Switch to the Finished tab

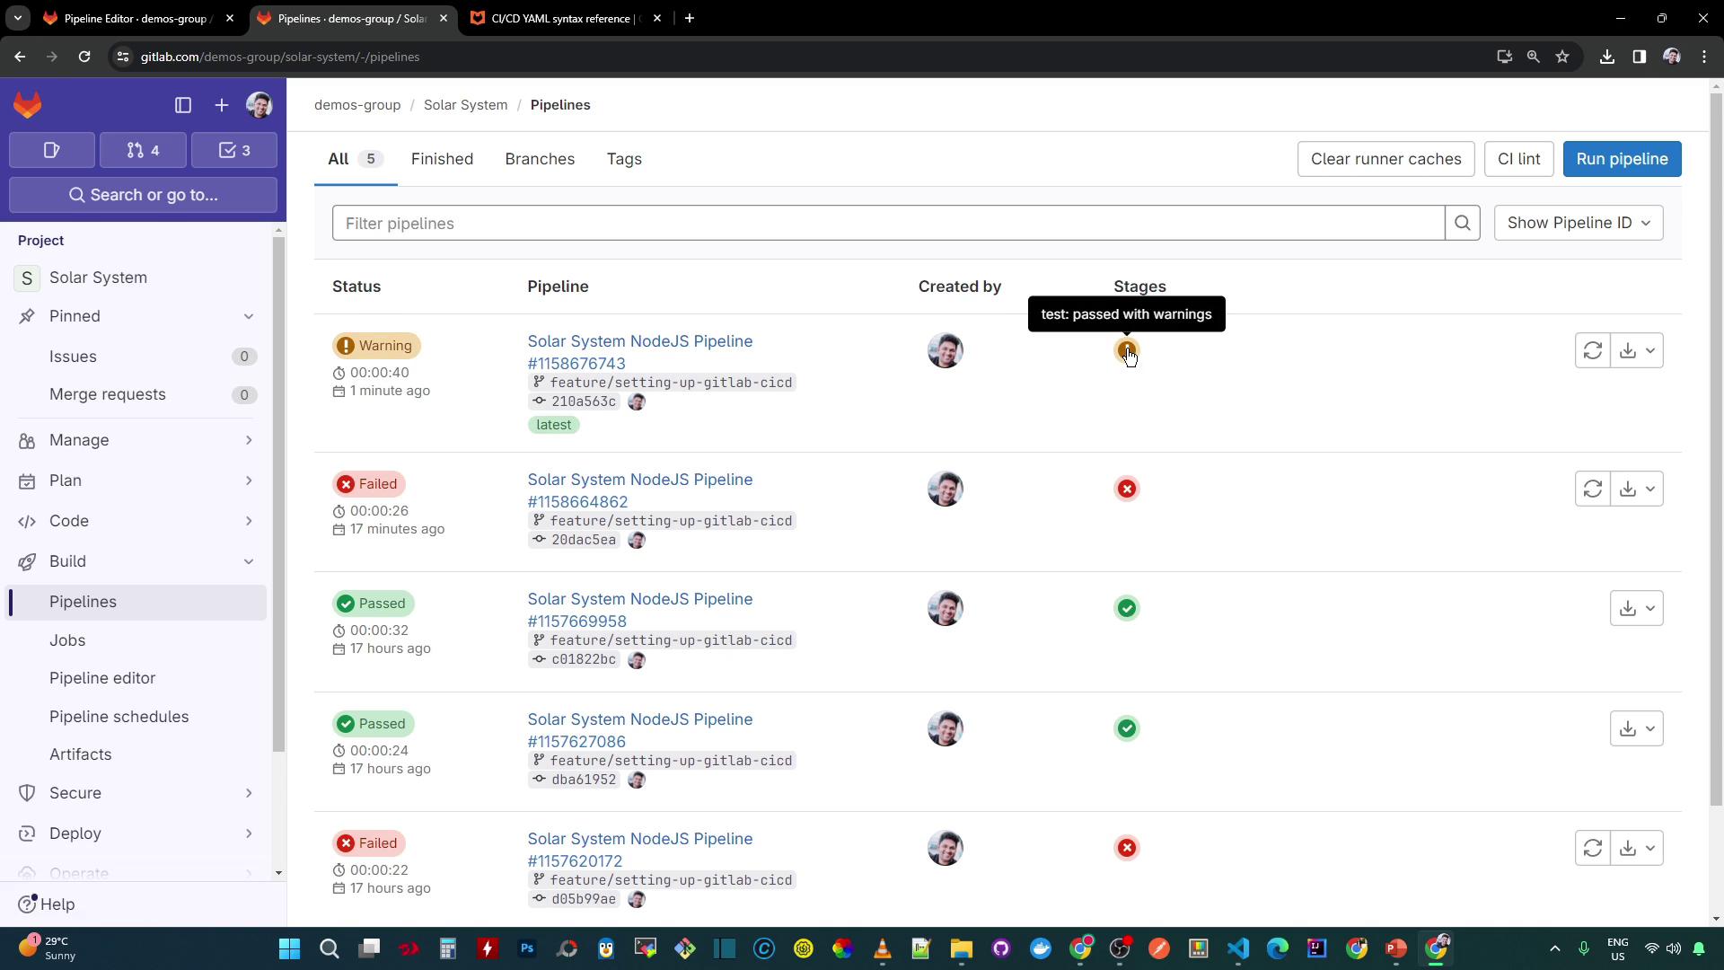[442, 159]
